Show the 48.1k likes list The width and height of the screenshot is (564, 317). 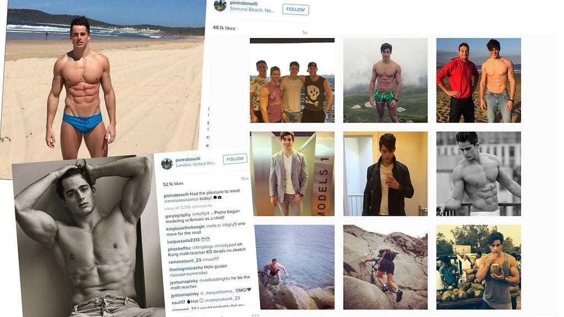224,28
